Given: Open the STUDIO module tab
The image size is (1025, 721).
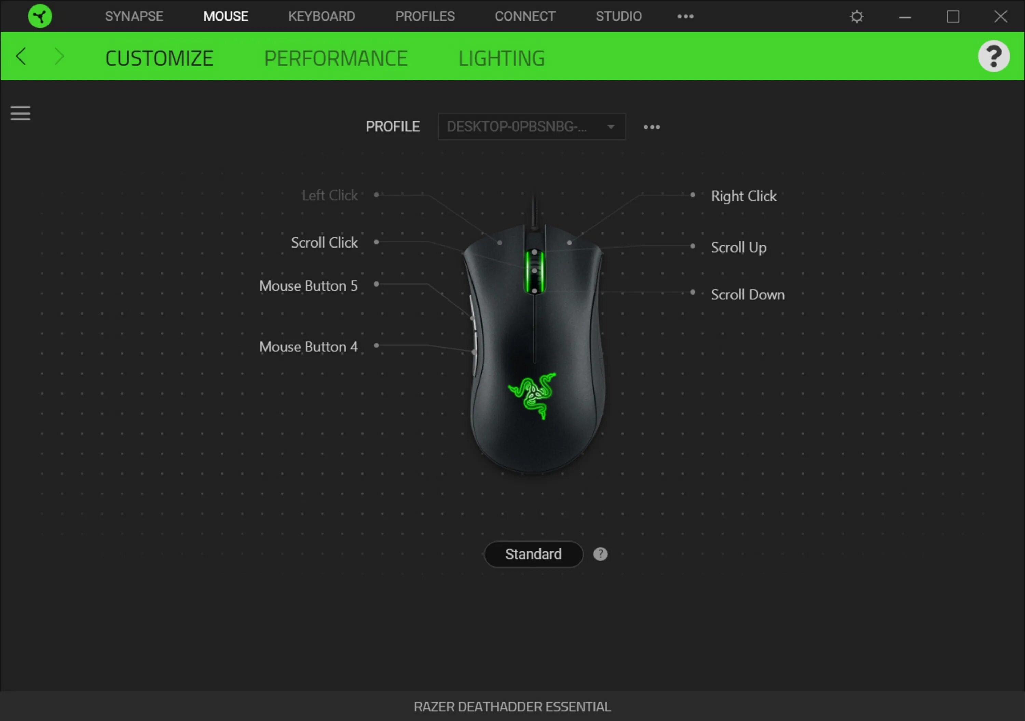Looking at the screenshot, I should point(618,16).
